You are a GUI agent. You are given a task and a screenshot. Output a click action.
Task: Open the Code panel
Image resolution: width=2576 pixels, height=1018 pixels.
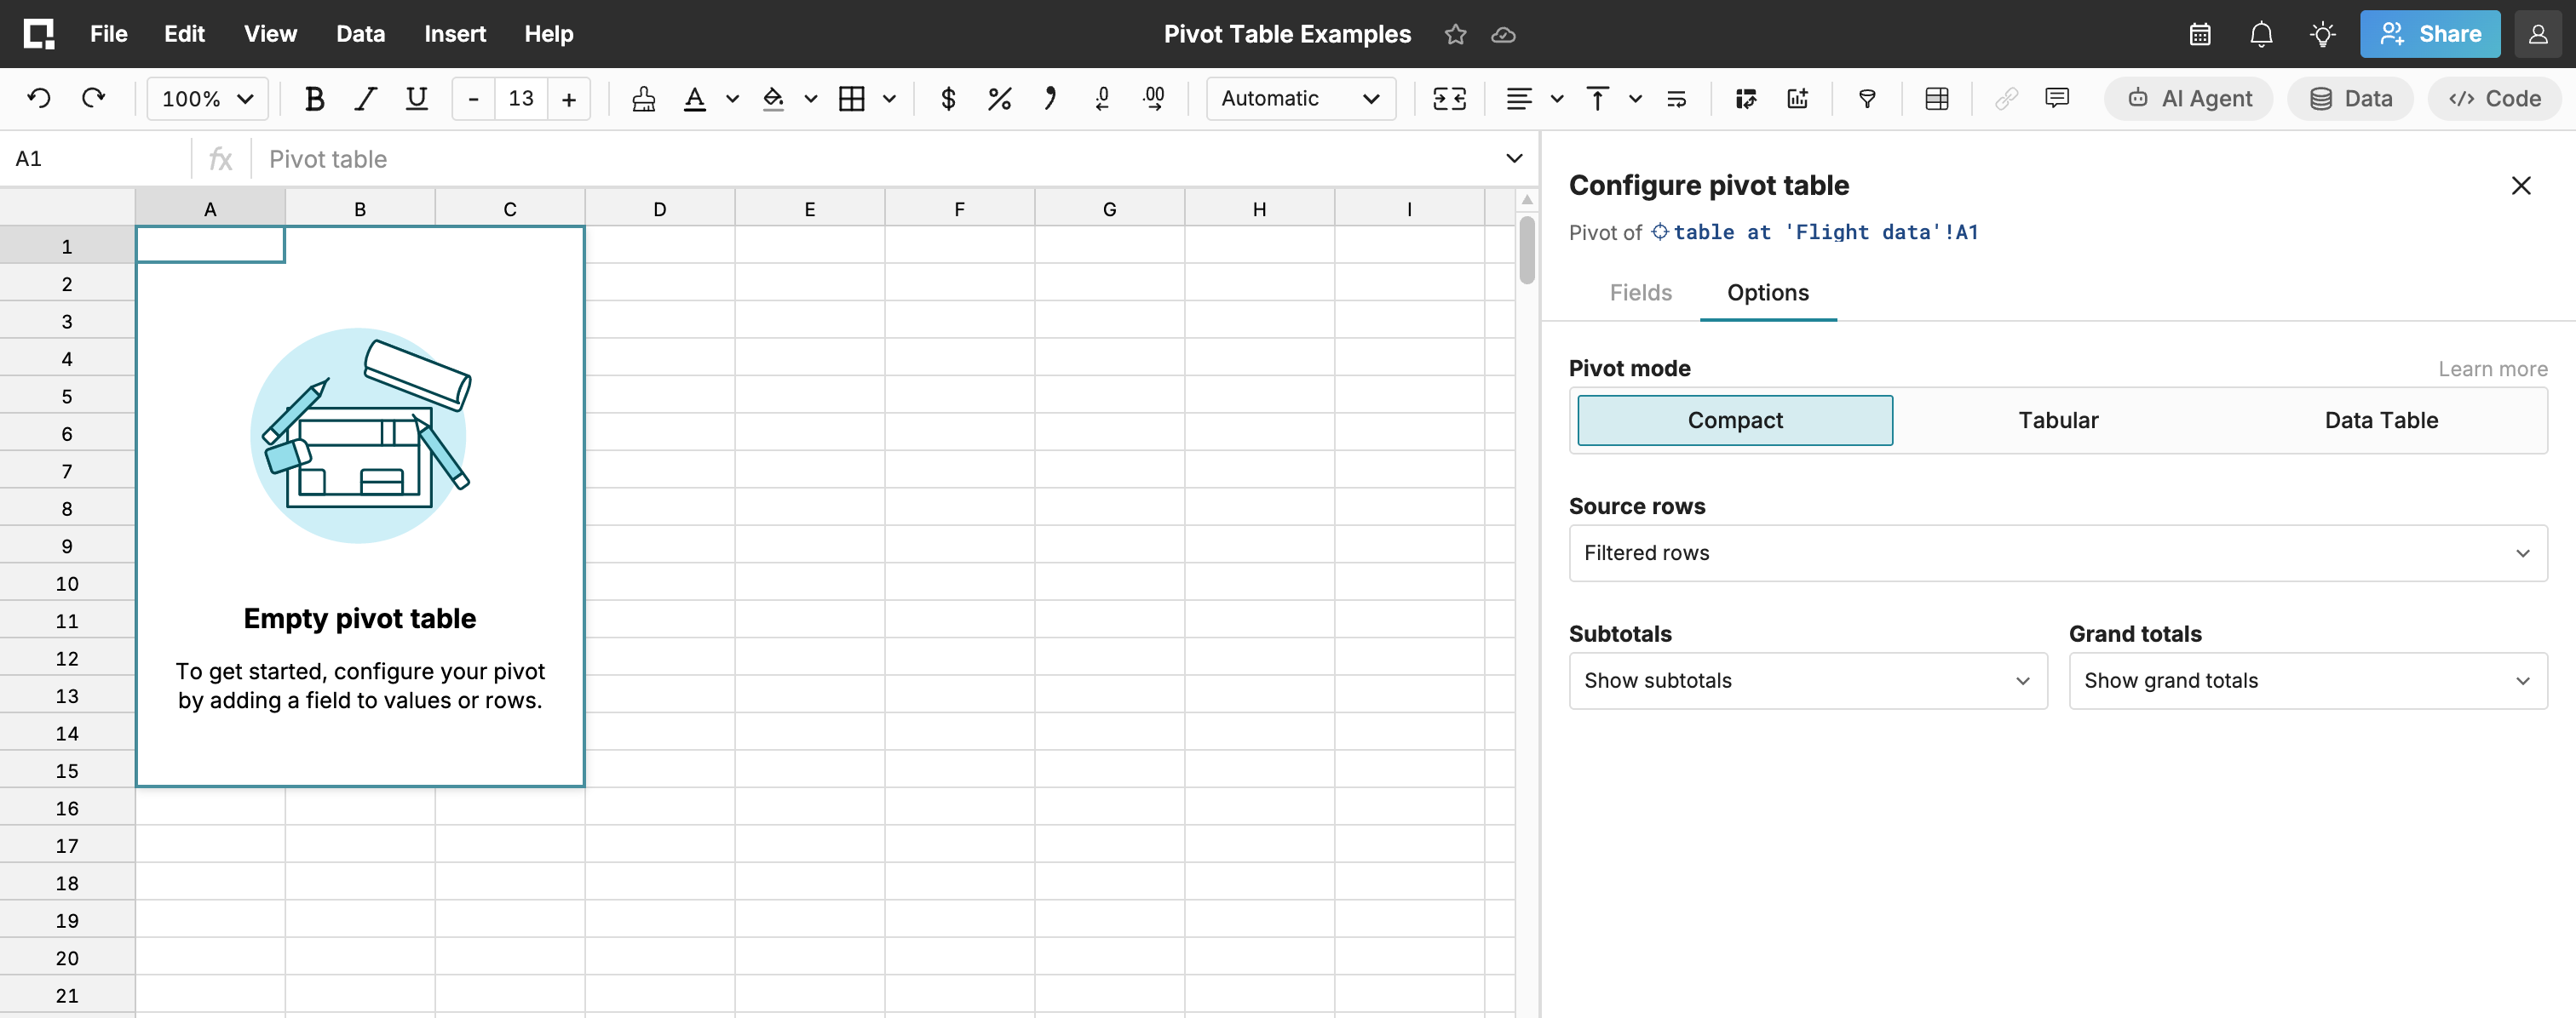tap(2494, 98)
